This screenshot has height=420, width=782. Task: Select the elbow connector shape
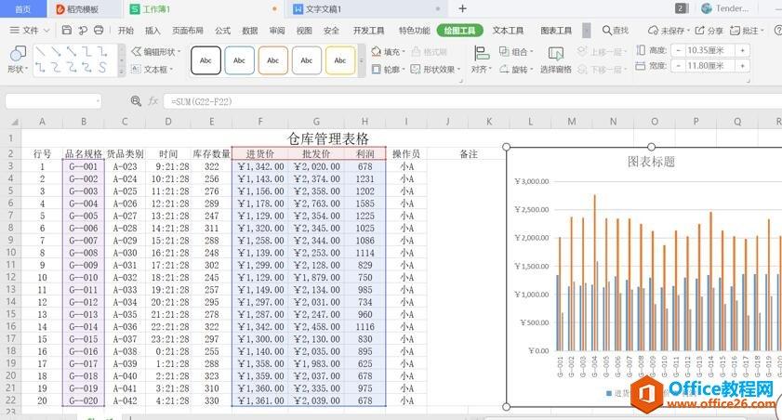[x=87, y=52]
